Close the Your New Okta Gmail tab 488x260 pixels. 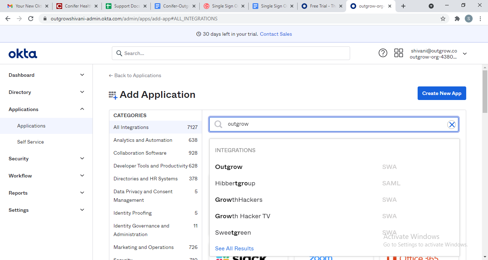(46, 6)
